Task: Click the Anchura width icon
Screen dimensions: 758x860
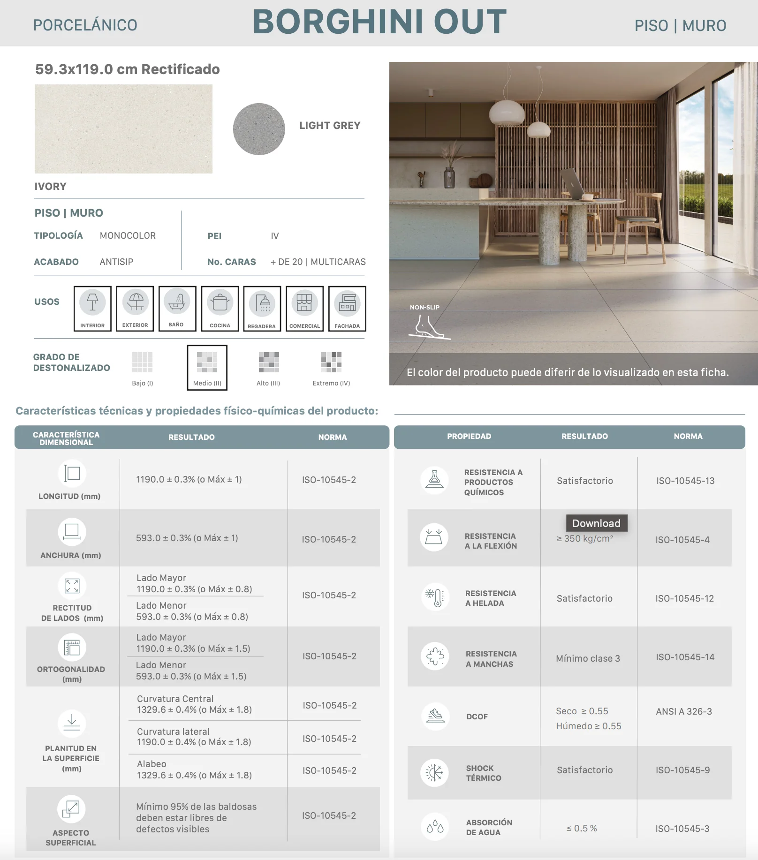Action: pyautogui.click(x=72, y=532)
